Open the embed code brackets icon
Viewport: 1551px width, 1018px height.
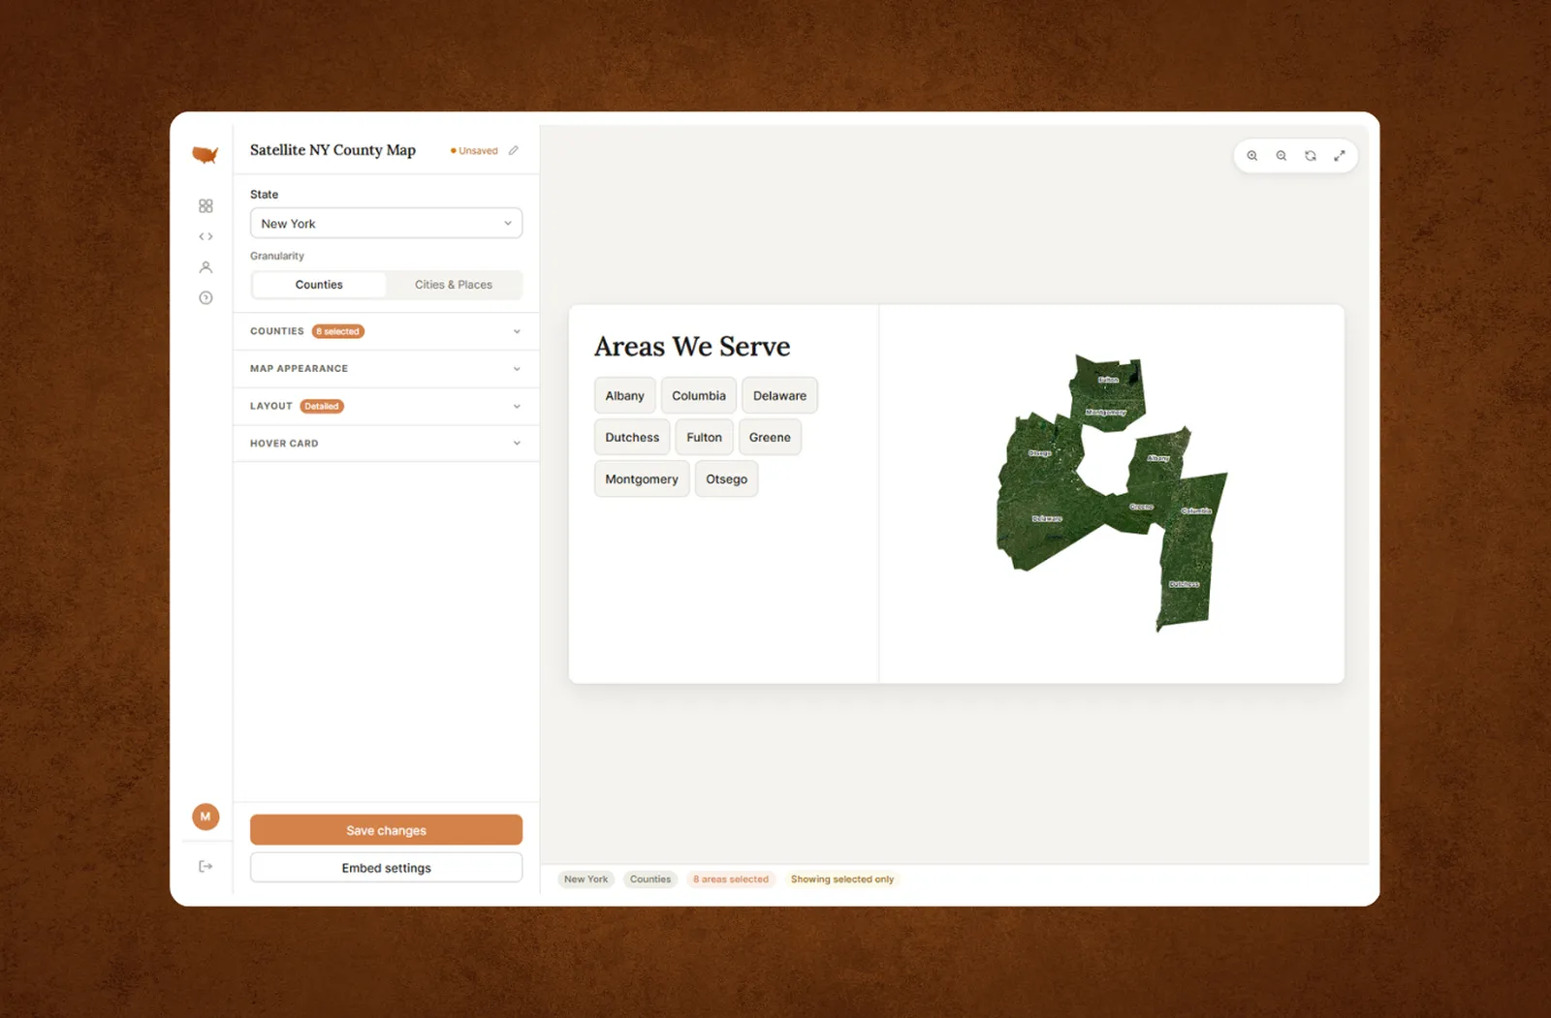[206, 236]
